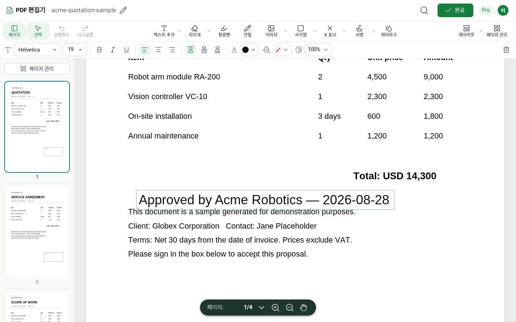
Task: Expand the 이미지 dropdown arrow
Action: point(286,31)
